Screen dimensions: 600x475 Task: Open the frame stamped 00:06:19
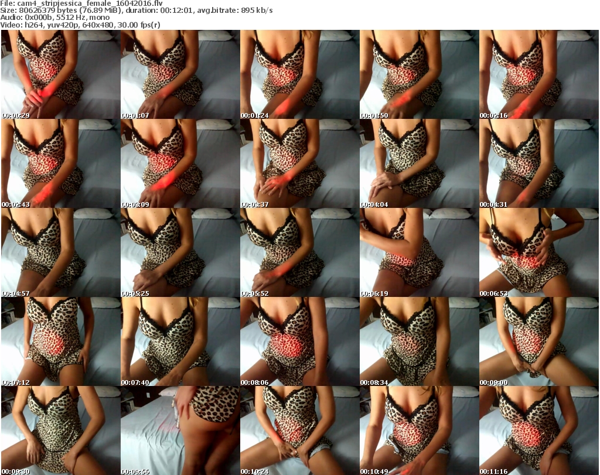[419, 253]
